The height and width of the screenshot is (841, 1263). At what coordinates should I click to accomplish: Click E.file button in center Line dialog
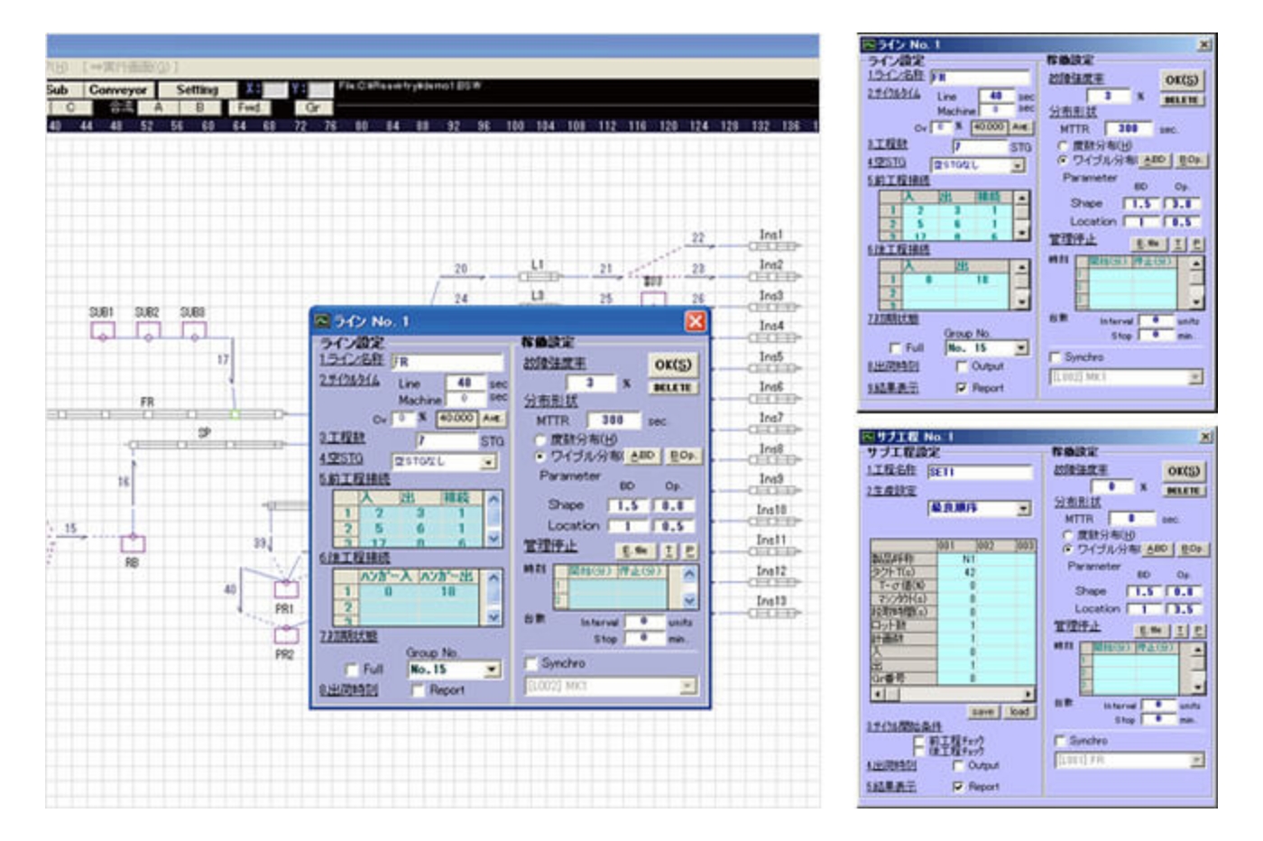point(635,550)
